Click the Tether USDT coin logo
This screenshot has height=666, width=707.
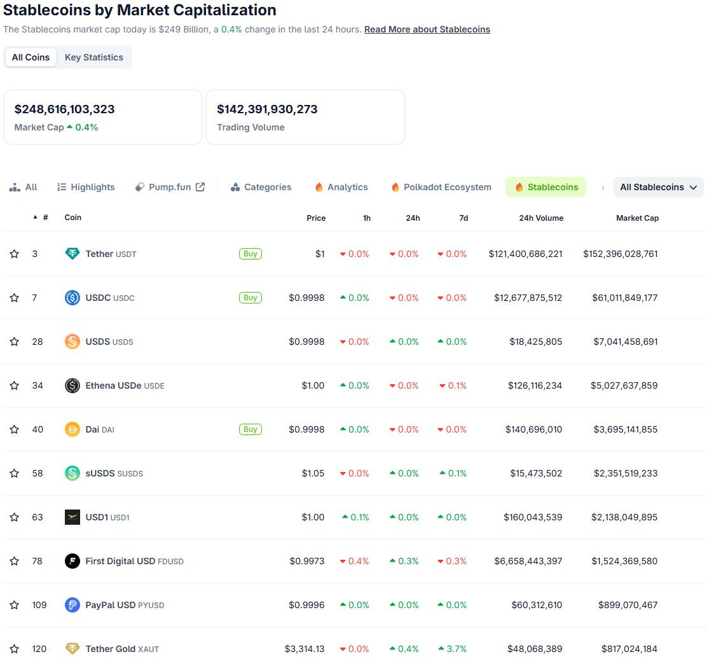[72, 254]
